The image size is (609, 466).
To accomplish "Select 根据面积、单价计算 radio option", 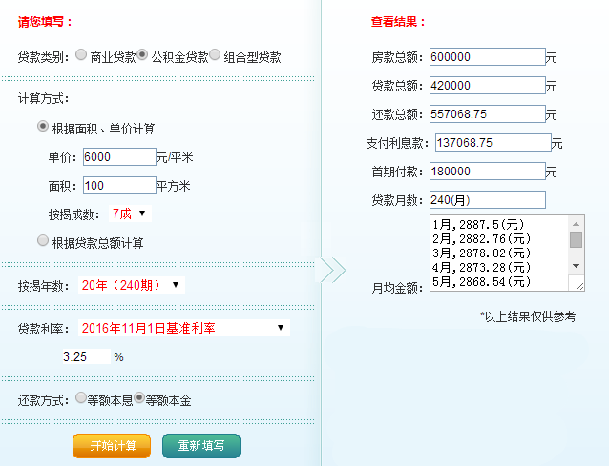I will click(x=43, y=127).
